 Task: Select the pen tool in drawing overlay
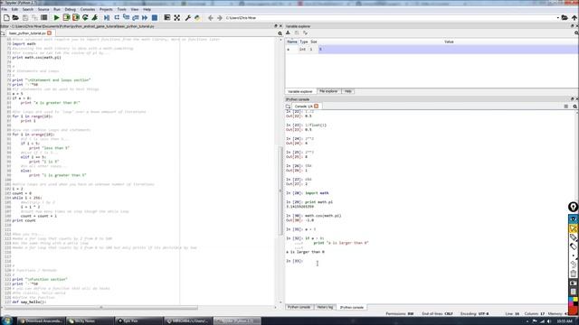pyautogui.click(x=573, y=237)
